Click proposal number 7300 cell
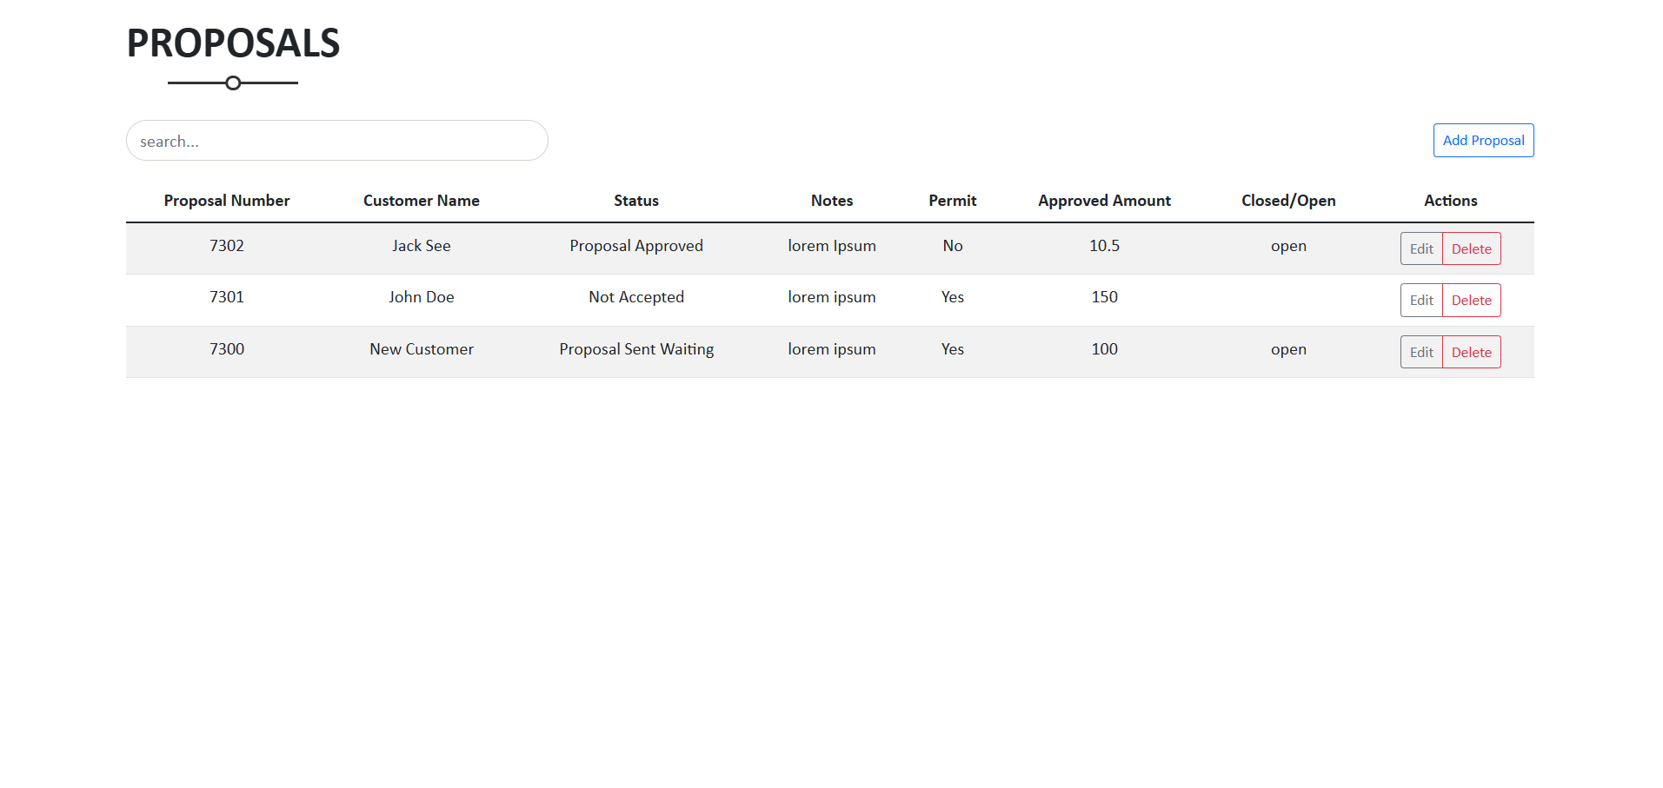This screenshot has height=788, width=1663. (x=227, y=349)
